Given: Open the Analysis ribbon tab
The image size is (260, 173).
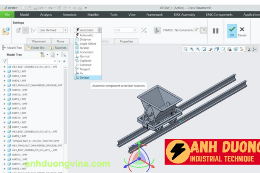Looking at the screenshot, I should click(46, 14).
